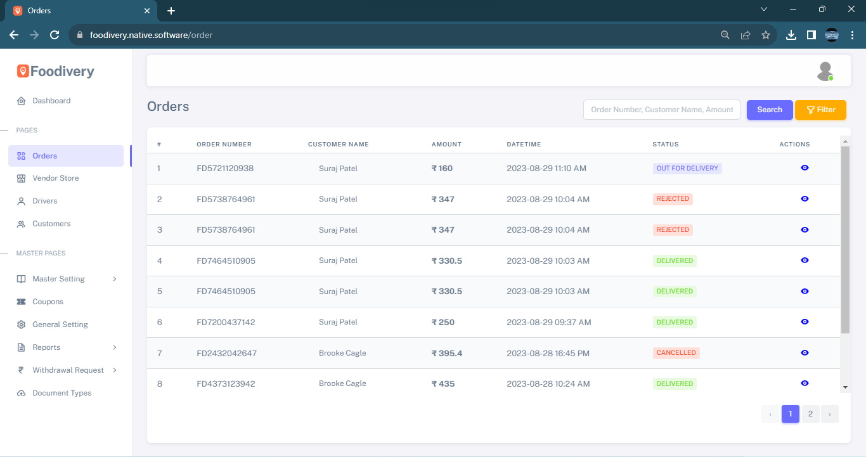Click the order search input field
Image resolution: width=866 pixels, height=457 pixels.
pos(662,110)
